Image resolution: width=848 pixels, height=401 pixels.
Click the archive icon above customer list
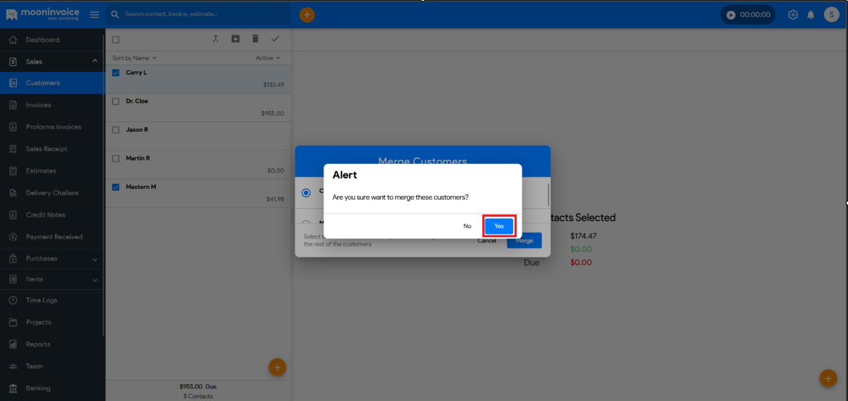click(235, 39)
